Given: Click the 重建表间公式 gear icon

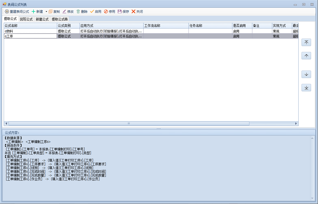Looking at the screenshot, I should [x=7, y=12].
